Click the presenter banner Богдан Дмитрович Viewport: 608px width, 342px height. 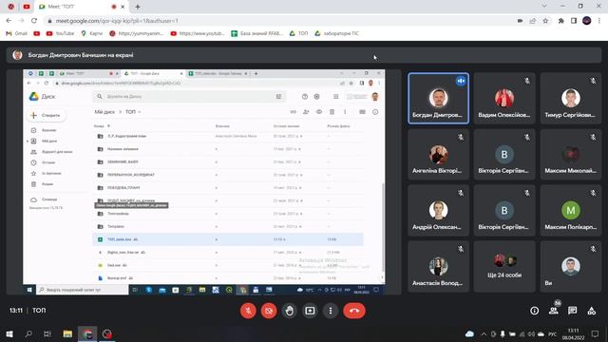pyautogui.click(x=304, y=55)
